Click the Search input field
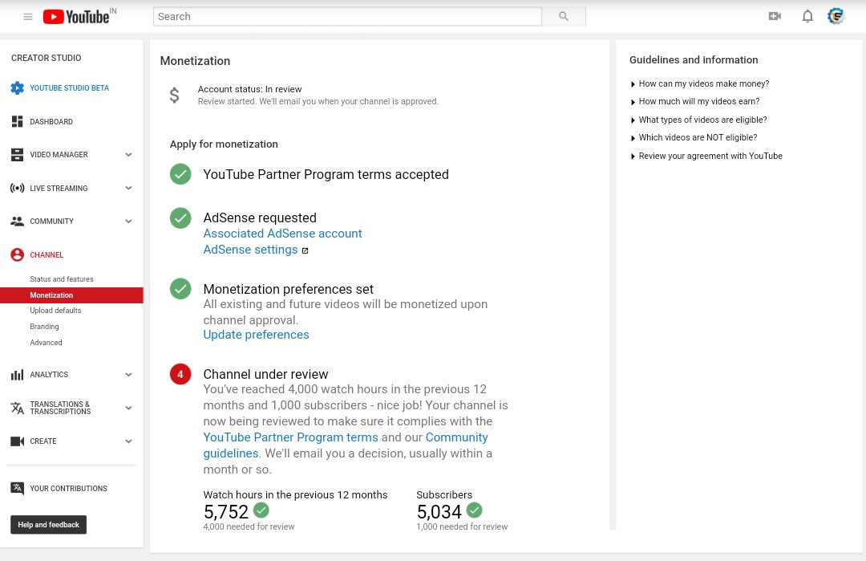 coord(347,17)
